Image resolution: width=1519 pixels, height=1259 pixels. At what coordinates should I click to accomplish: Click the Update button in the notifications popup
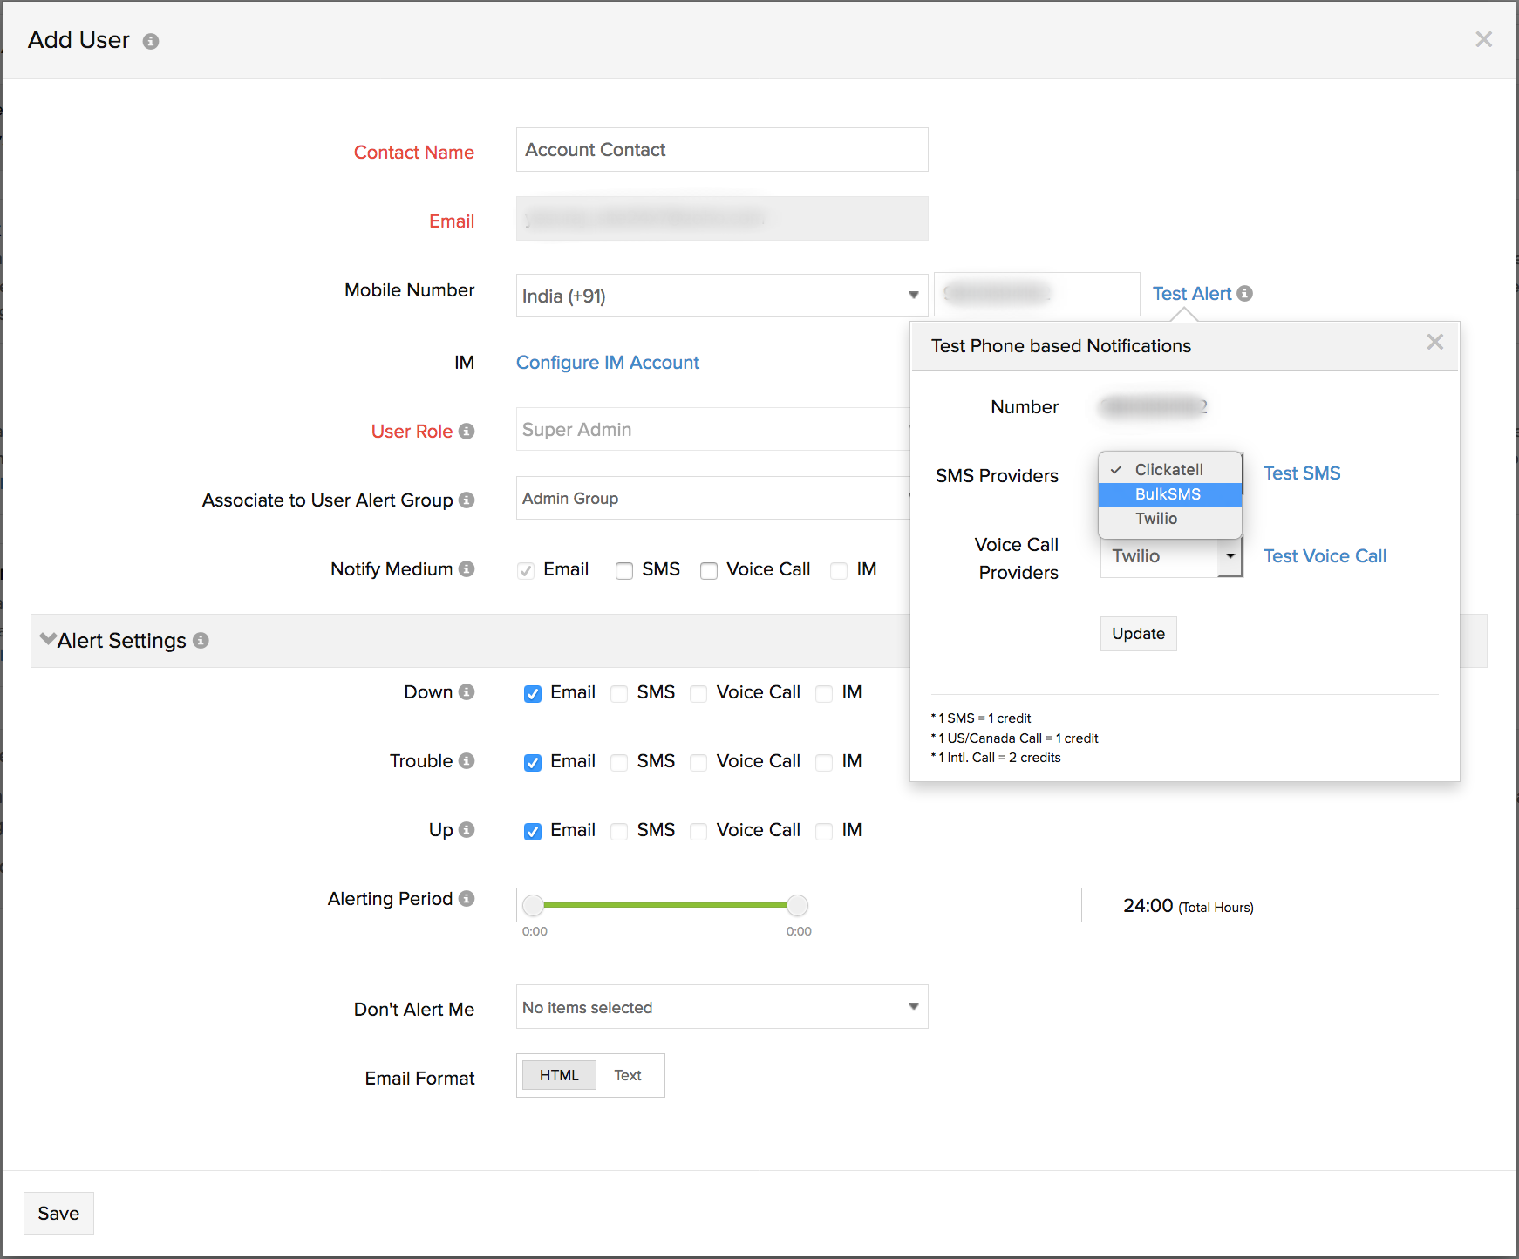1138,634
